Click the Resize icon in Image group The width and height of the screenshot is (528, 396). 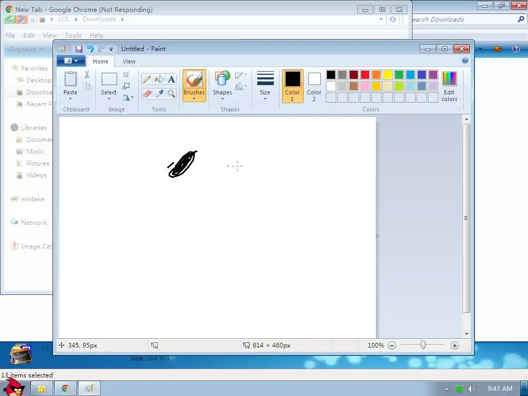(x=126, y=86)
